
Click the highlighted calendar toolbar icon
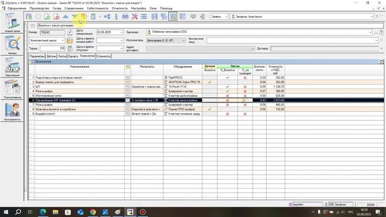173,16
